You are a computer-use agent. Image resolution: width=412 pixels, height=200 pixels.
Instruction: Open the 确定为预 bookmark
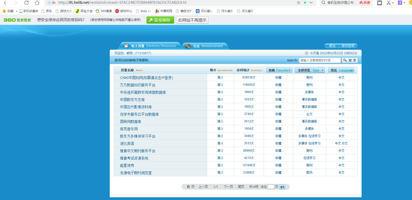coord(184,11)
